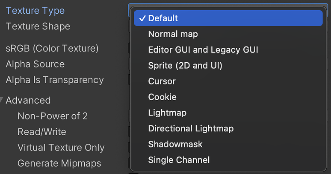Click the Alpha Source property label

(x=35, y=64)
